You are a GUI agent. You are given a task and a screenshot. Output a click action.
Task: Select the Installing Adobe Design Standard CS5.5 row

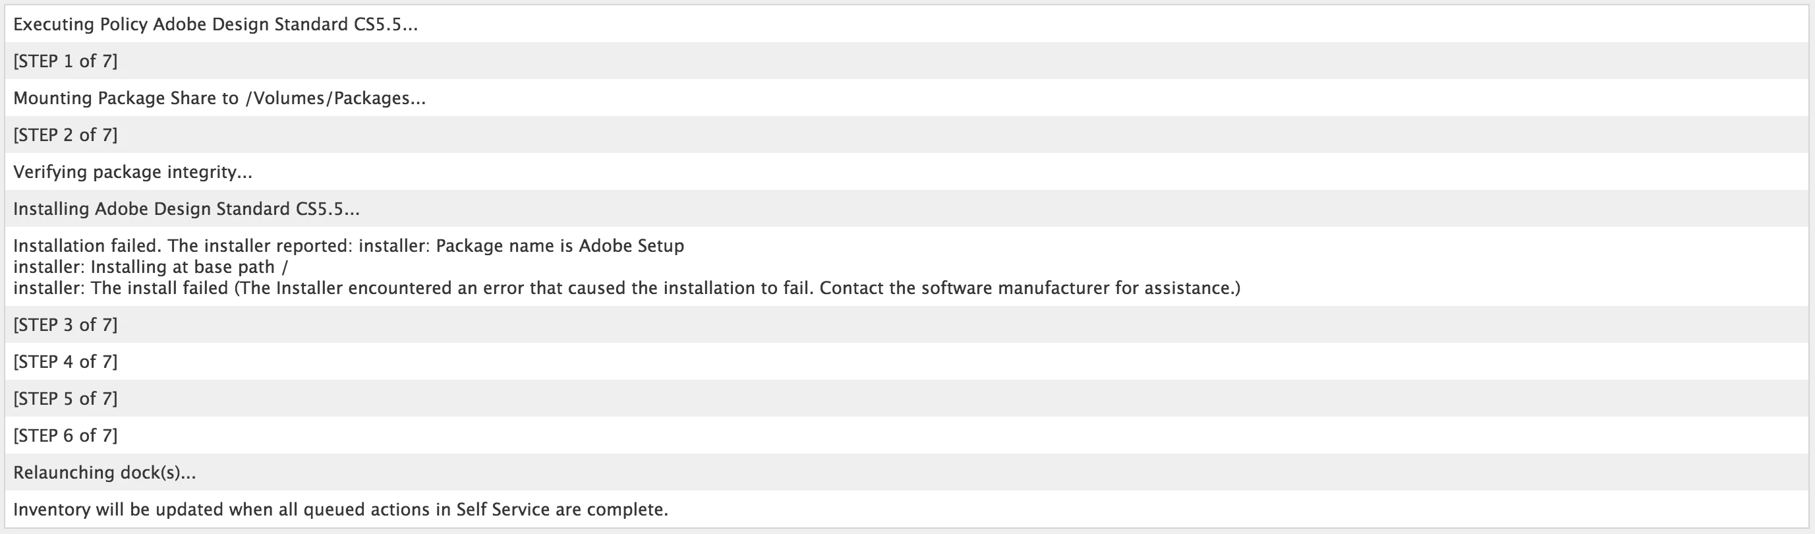pyautogui.click(x=907, y=208)
